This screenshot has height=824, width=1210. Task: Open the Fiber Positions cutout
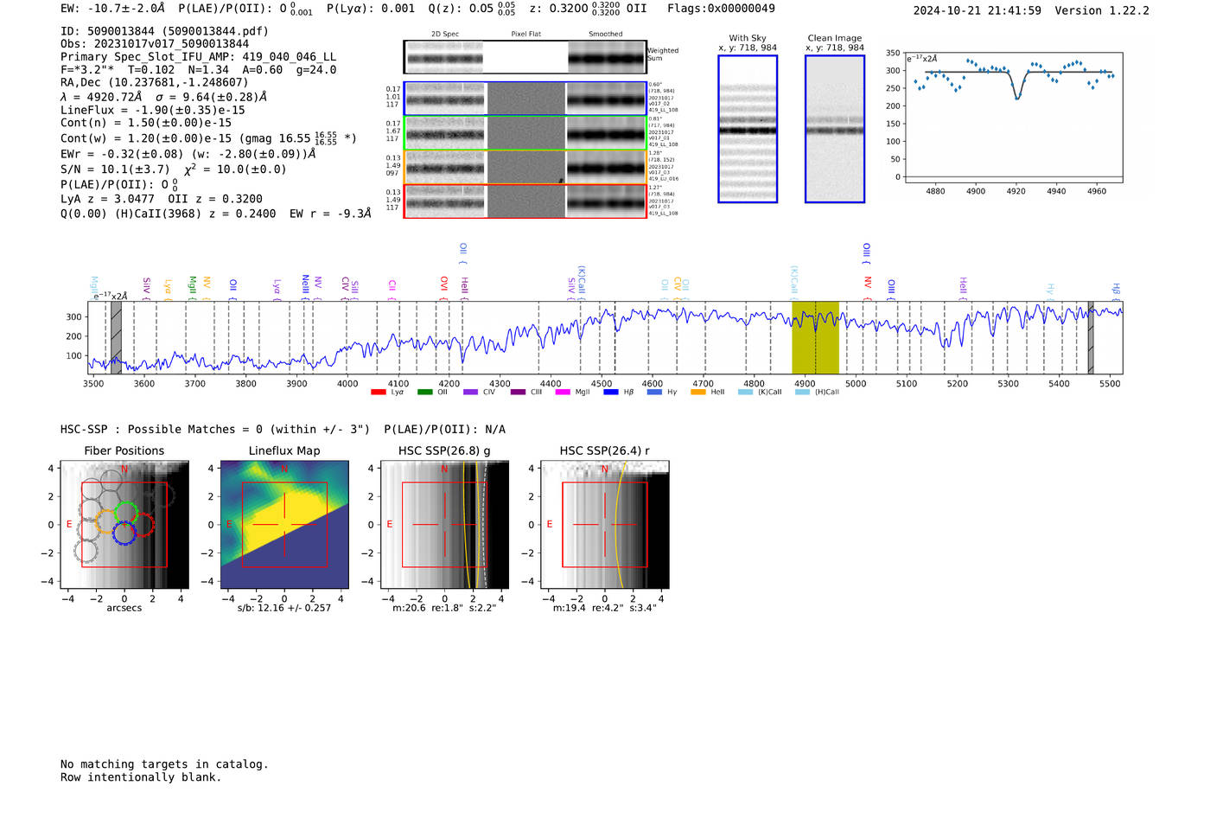pyautogui.click(x=124, y=525)
